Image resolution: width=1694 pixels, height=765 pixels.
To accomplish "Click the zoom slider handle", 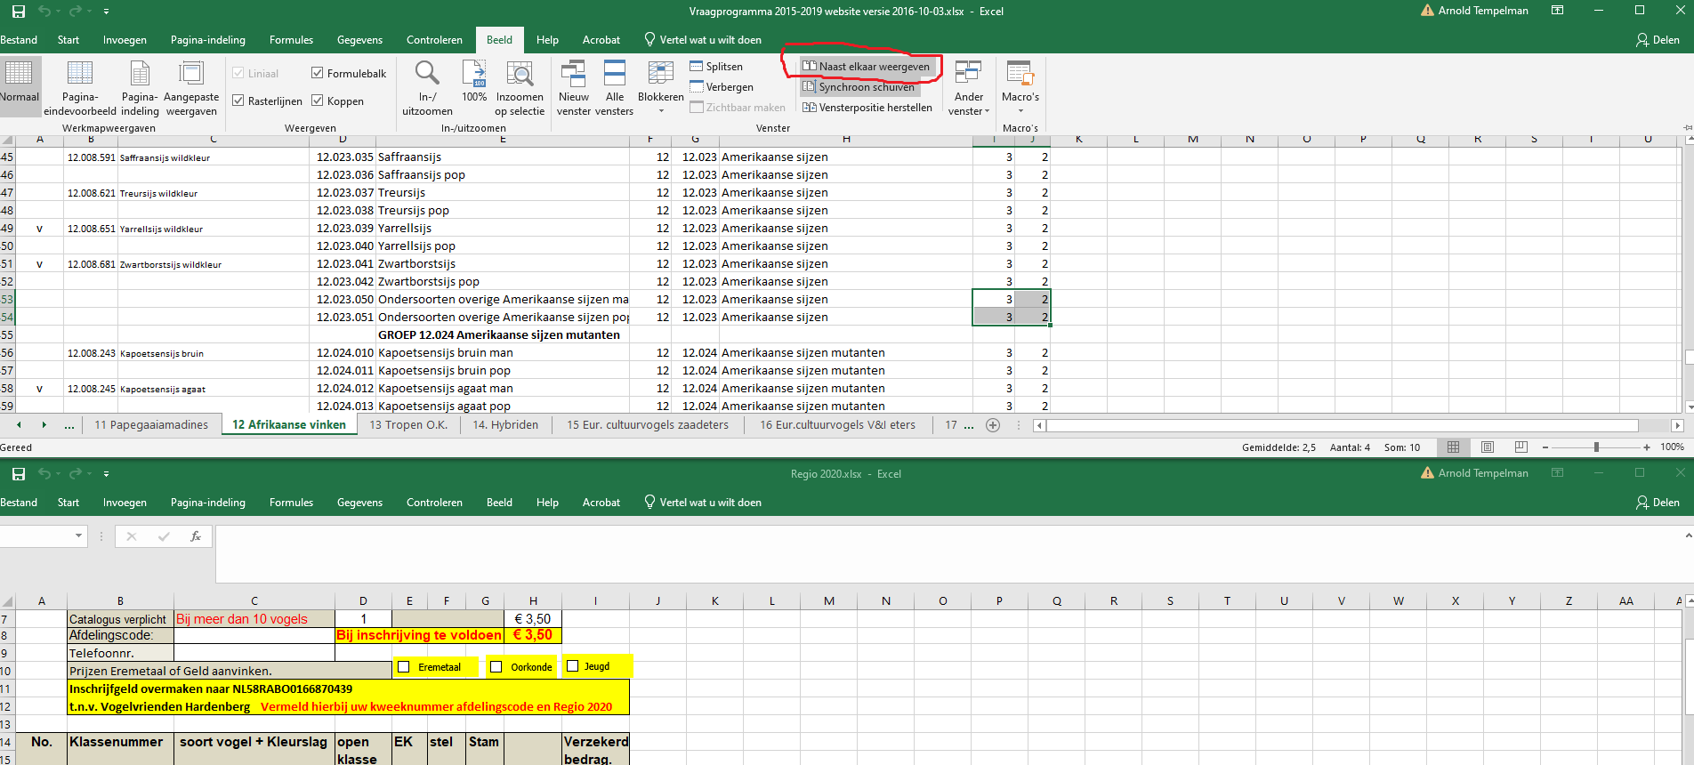I will click(1596, 447).
